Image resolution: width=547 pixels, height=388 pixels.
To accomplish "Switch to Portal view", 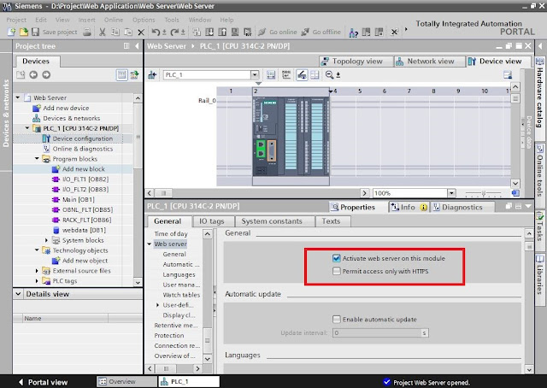I will click(x=43, y=382).
